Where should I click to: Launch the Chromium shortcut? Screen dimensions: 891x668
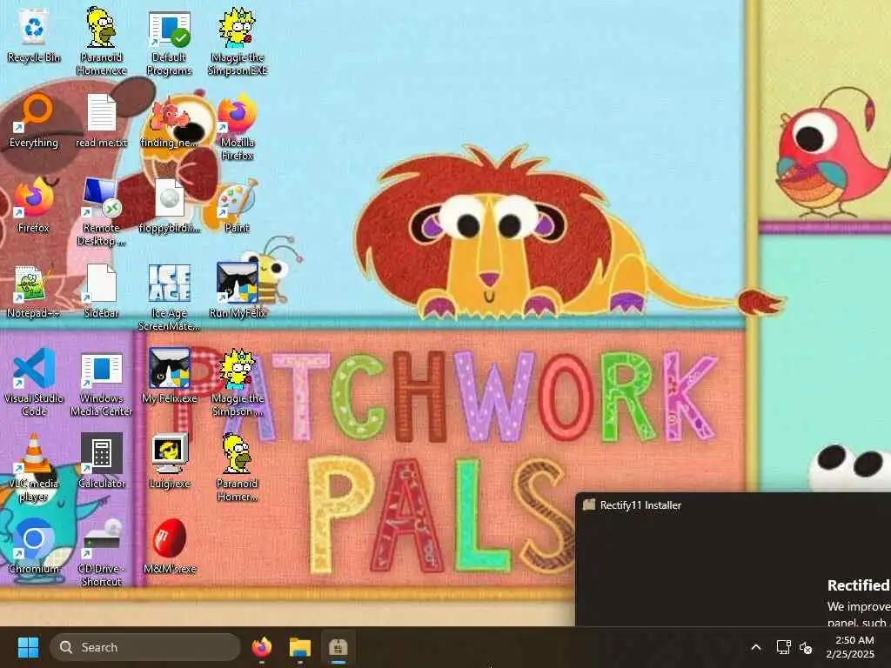34,546
